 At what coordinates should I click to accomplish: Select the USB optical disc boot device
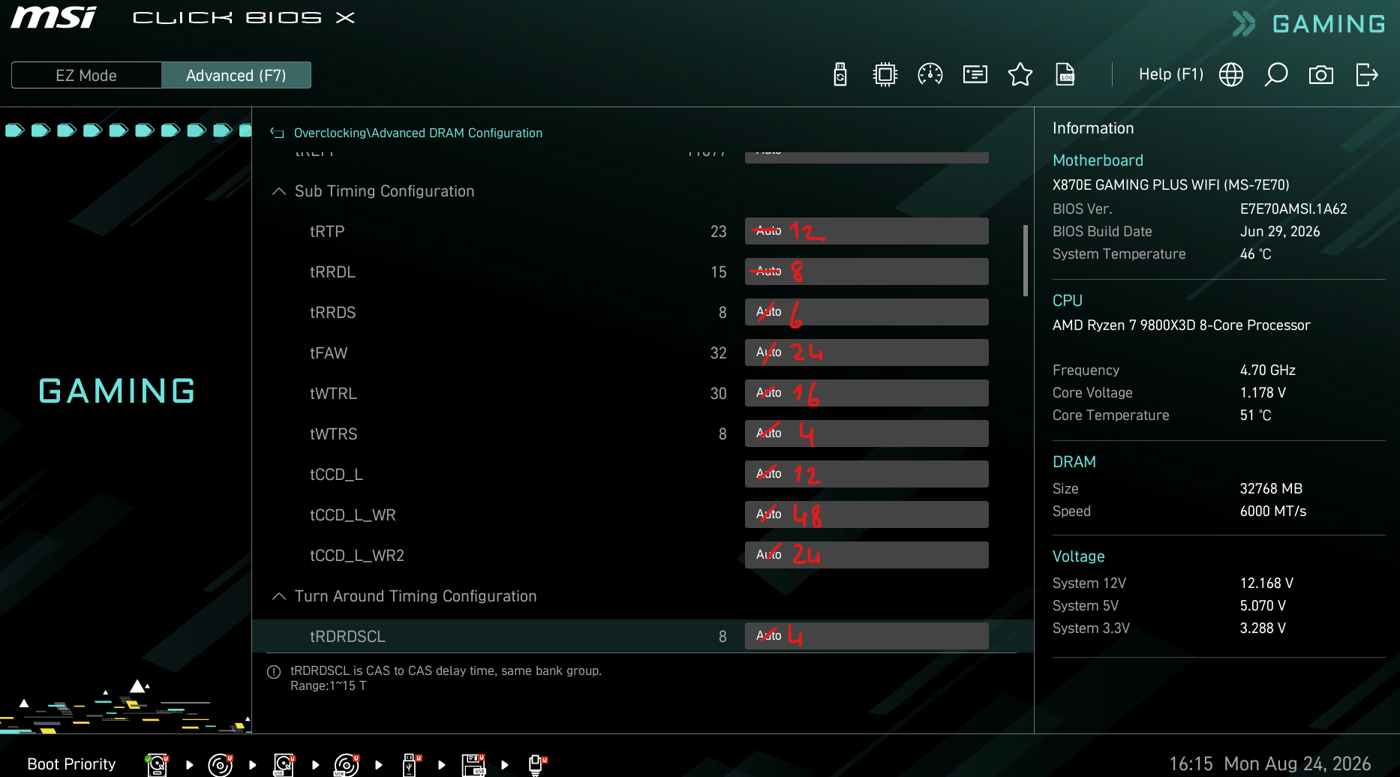[x=347, y=765]
